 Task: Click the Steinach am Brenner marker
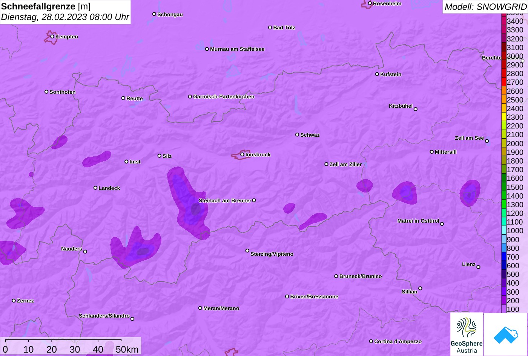point(254,200)
